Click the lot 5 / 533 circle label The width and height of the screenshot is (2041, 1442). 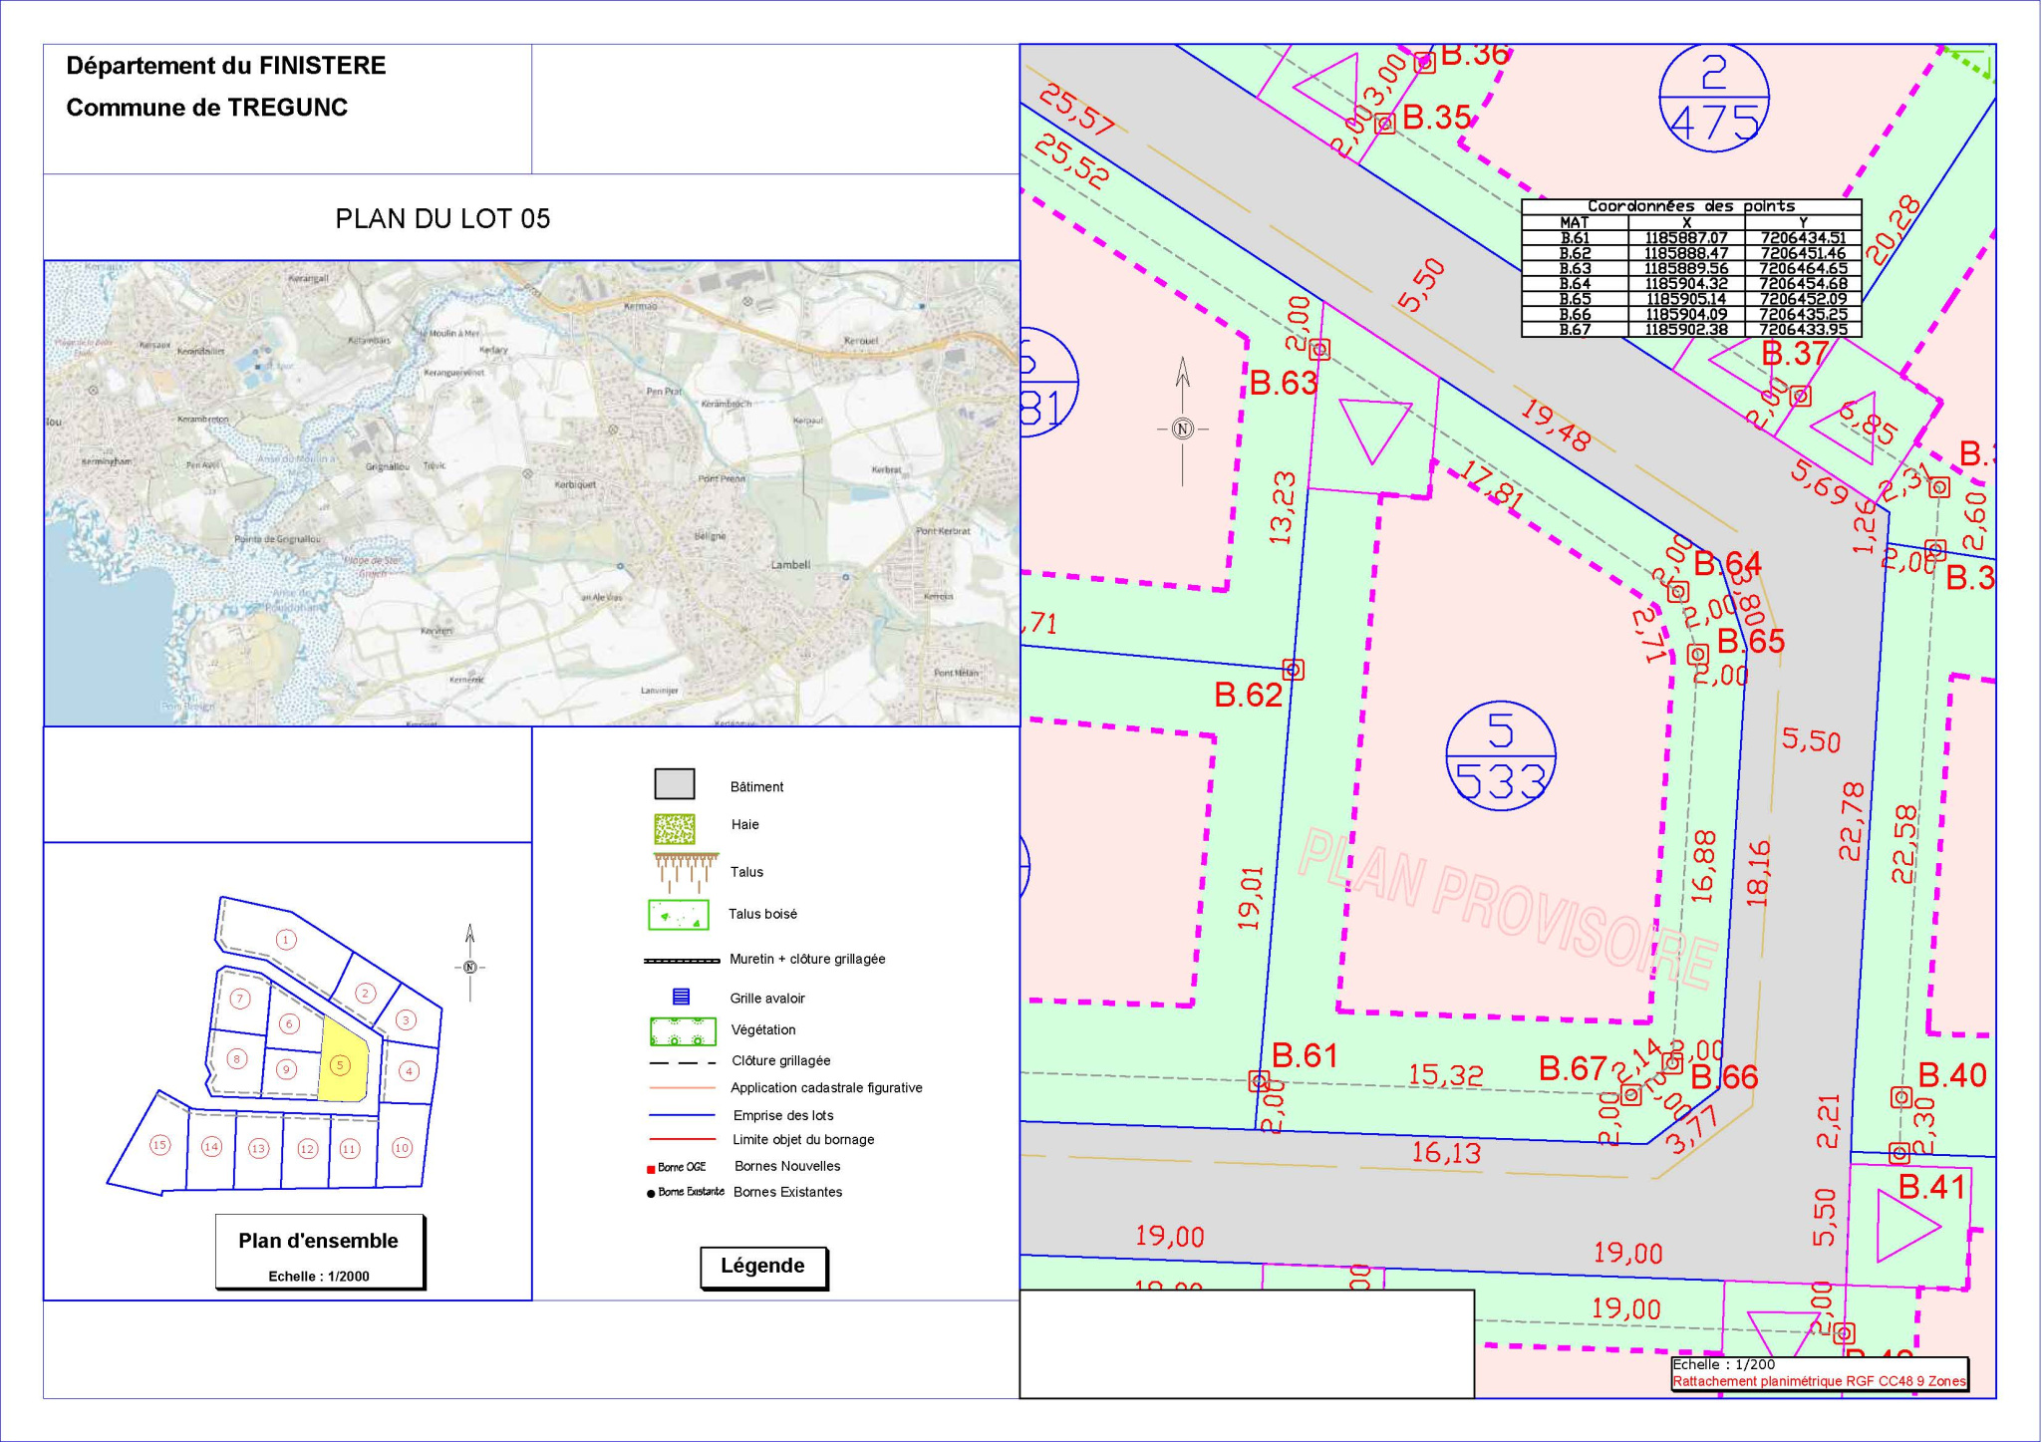point(1501,755)
